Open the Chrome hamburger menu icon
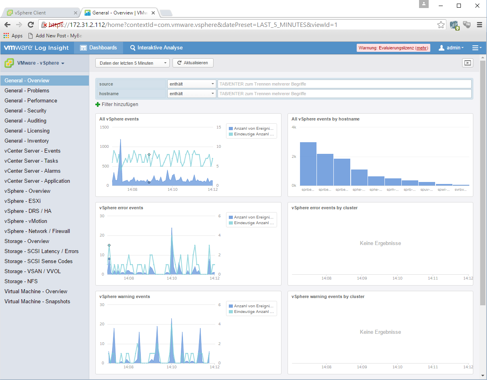 coord(479,25)
